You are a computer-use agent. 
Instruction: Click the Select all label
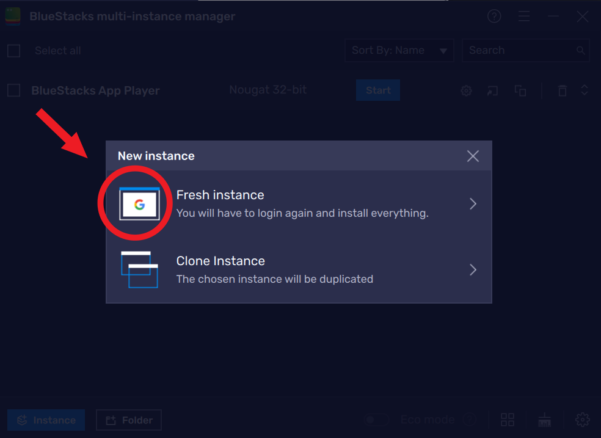pos(58,51)
